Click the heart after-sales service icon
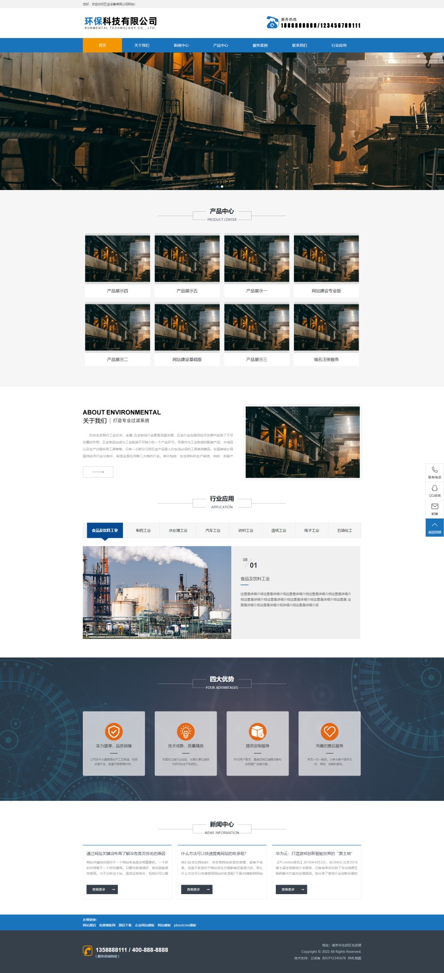 point(330,731)
